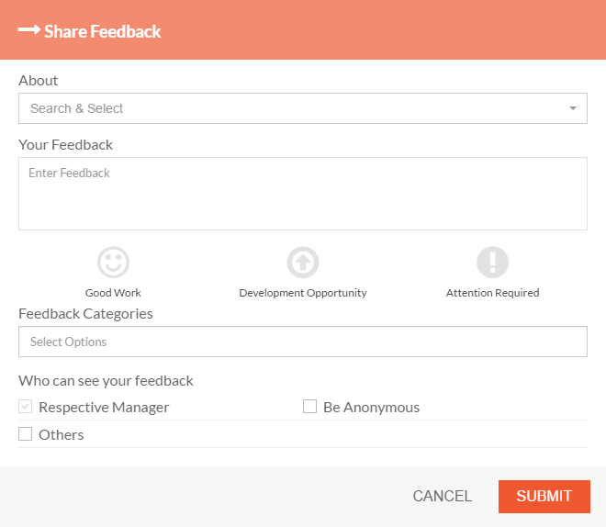Check the Others checkbox
The image size is (606, 527).
tap(25, 434)
